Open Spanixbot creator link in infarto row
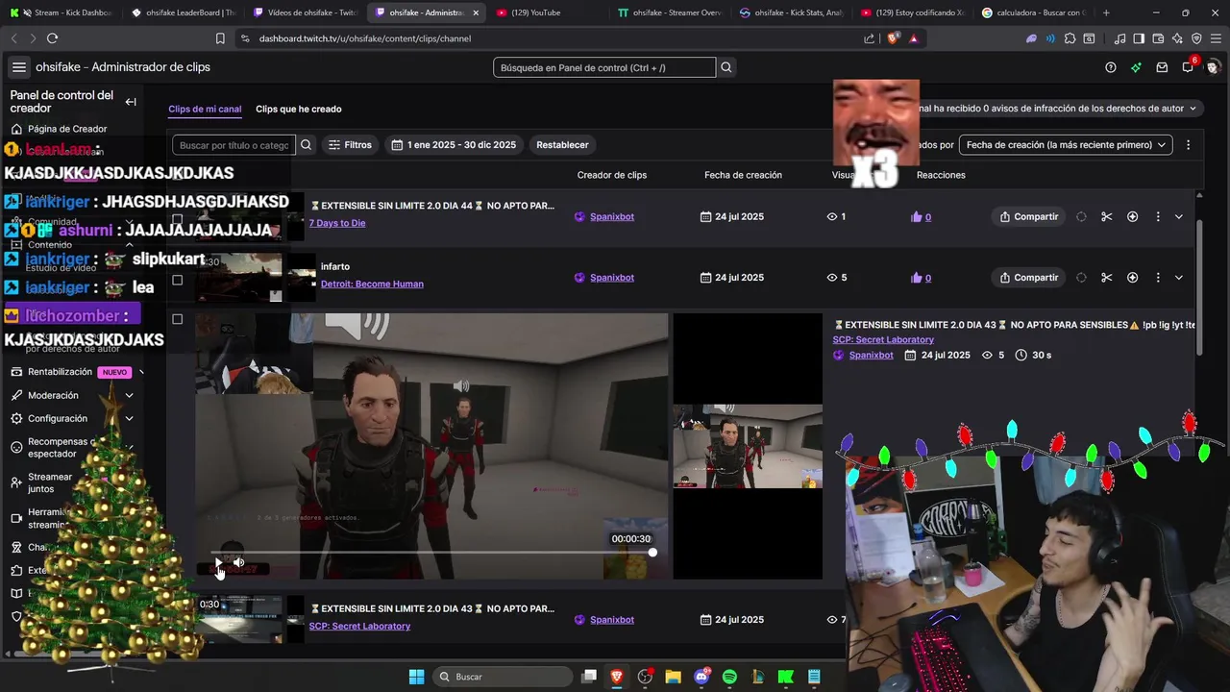 pos(612,278)
